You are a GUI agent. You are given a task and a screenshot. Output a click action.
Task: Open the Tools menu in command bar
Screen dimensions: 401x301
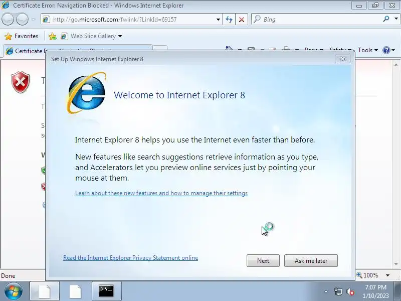point(368,50)
